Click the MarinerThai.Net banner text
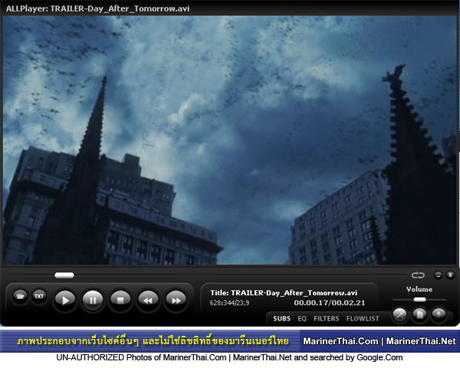 [421, 341]
